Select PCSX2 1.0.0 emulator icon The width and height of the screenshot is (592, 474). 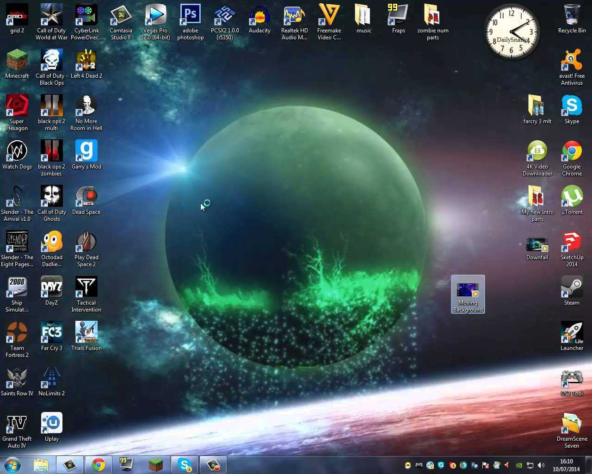(x=225, y=22)
